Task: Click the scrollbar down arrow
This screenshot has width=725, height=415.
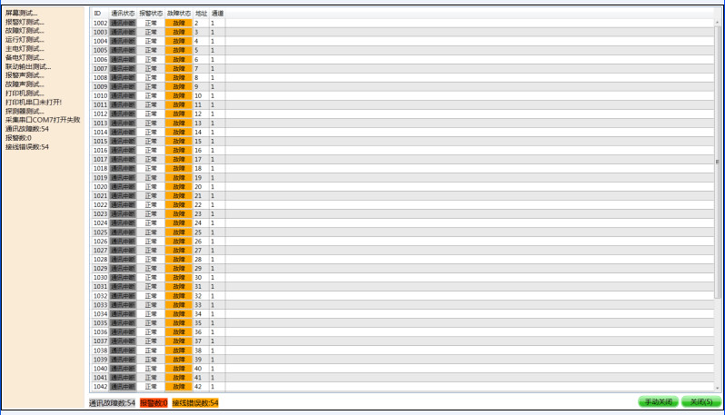Action: [x=719, y=387]
